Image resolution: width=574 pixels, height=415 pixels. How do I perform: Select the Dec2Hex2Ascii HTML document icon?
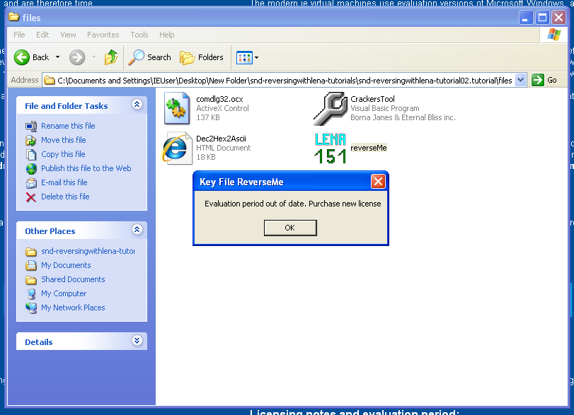[x=177, y=148]
